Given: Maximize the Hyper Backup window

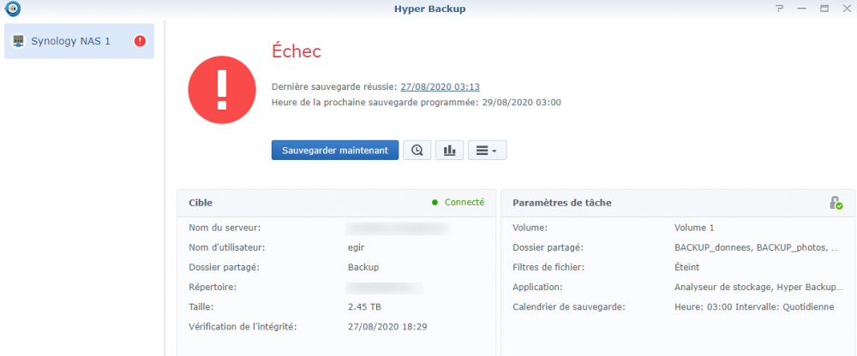Looking at the screenshot, I should [824, 9].
